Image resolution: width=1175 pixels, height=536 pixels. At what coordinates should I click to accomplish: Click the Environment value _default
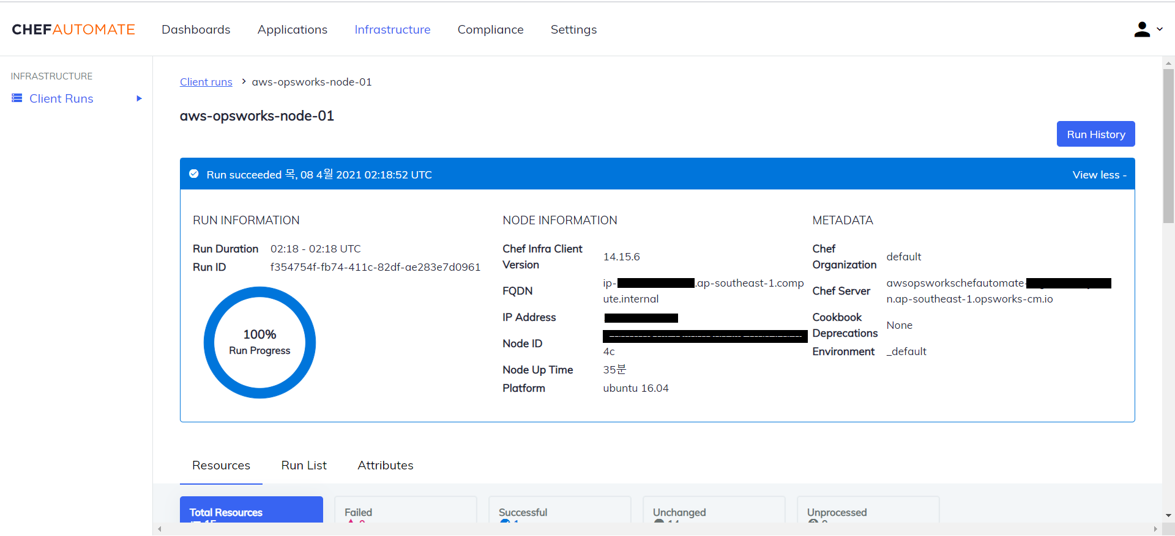point(906,351)
